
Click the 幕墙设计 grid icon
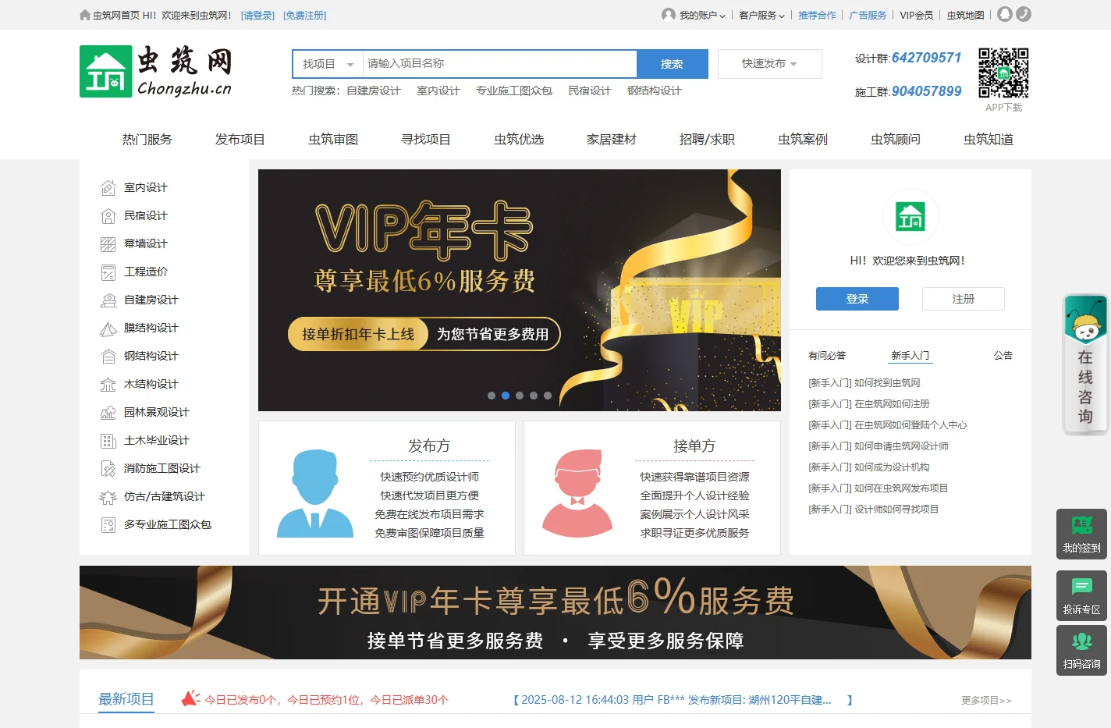point(108,244)
